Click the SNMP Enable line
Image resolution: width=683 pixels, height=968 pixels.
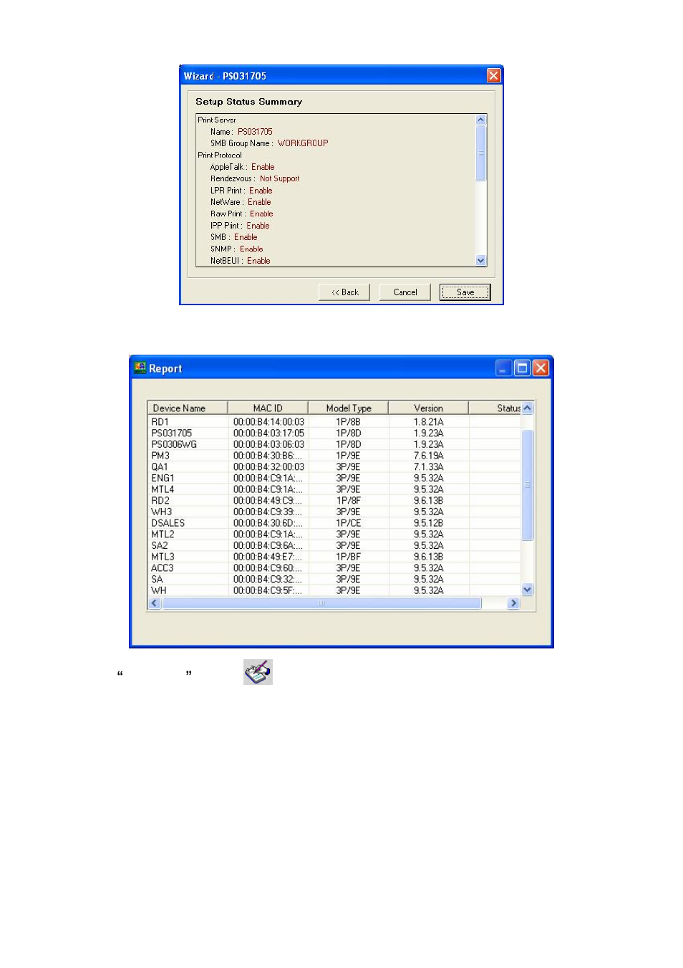tap(236, 249)
